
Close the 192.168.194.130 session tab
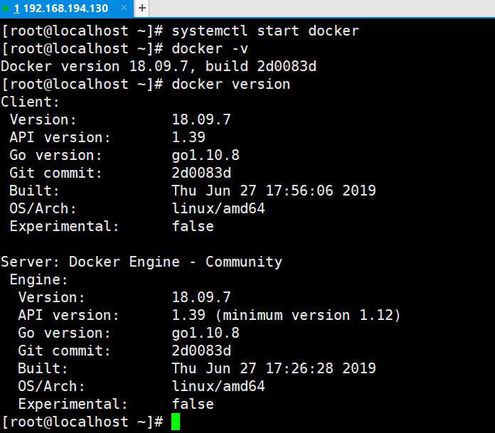pyautogui.click(x=124, y=9)
